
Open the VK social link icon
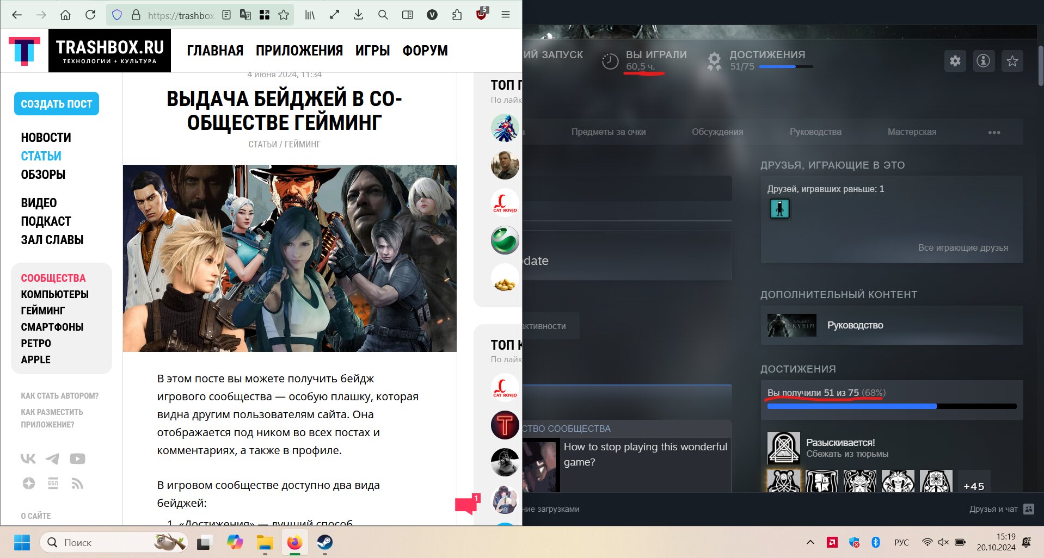coord(28,459)
